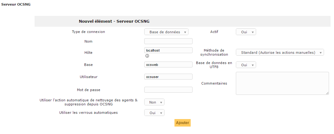
Task: Click the 'Commentaires' label
Action: [214, 83]
